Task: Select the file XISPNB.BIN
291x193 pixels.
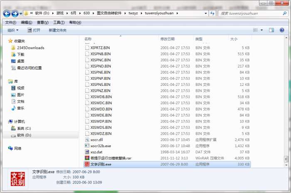Action: coord(101,54)
